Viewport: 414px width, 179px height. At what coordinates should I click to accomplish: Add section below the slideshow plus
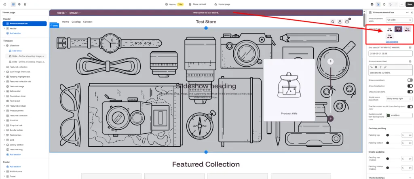[x=206, y=152]
